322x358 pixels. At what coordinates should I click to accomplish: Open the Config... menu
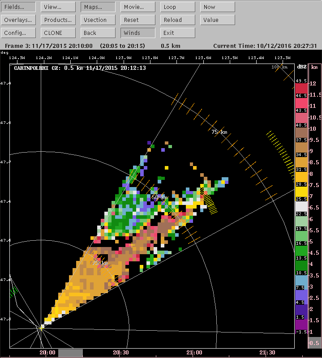[18, 33]
